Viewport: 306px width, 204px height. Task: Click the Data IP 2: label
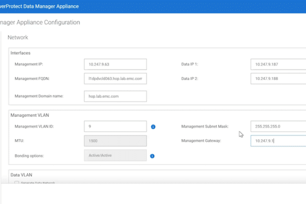pos(189,78)
